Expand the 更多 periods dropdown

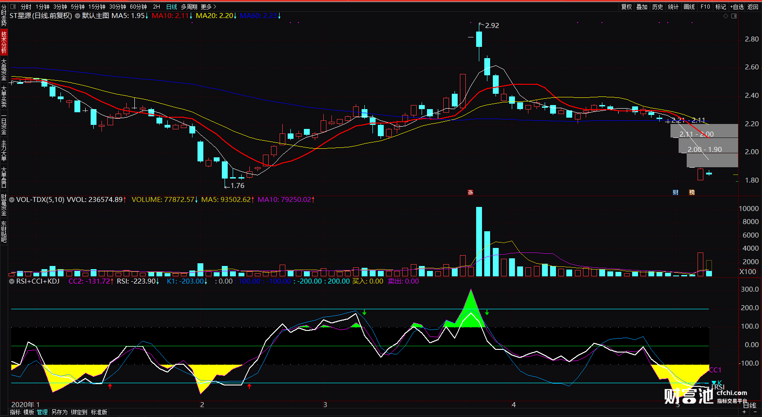[x=207, y=7]
